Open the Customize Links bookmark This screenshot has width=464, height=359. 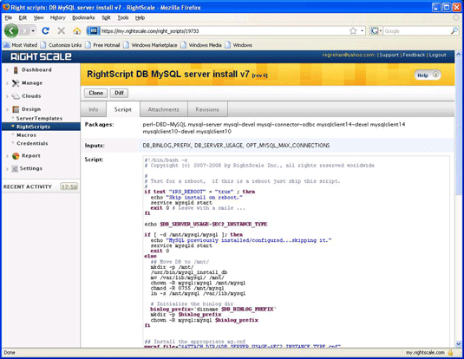(x=62, y=45)
